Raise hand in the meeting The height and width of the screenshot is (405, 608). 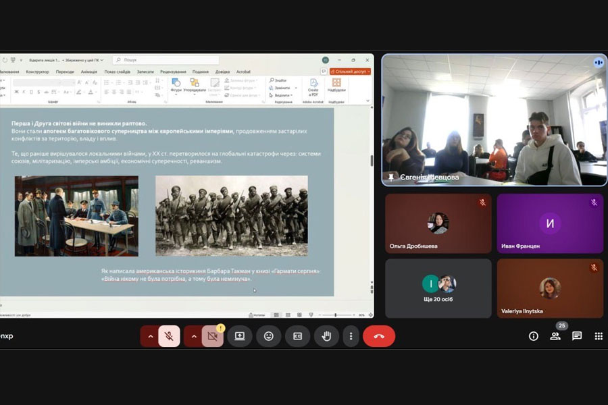click(326, 336)
